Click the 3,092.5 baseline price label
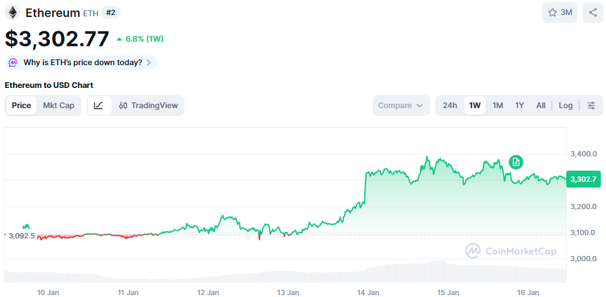The width and height of the screenshot is (606, 297). coord(22,236)
